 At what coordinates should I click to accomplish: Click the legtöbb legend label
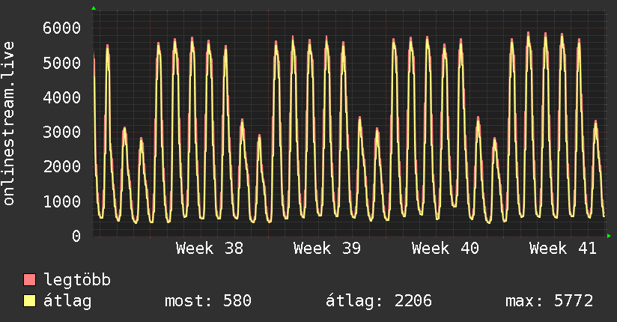tap(77, 280)
